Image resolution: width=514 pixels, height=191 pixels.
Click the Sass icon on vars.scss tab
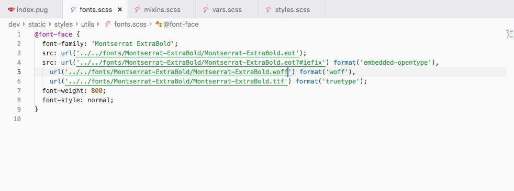pyautogui.click(x=206, y=9)
